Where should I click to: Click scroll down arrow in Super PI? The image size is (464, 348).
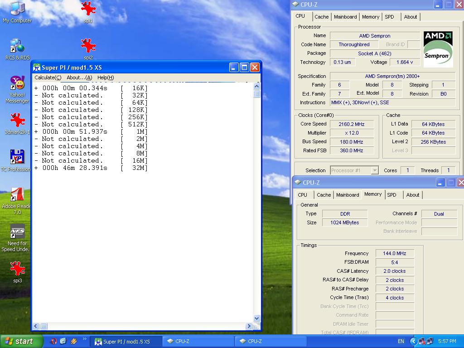(x=256, y=319)
